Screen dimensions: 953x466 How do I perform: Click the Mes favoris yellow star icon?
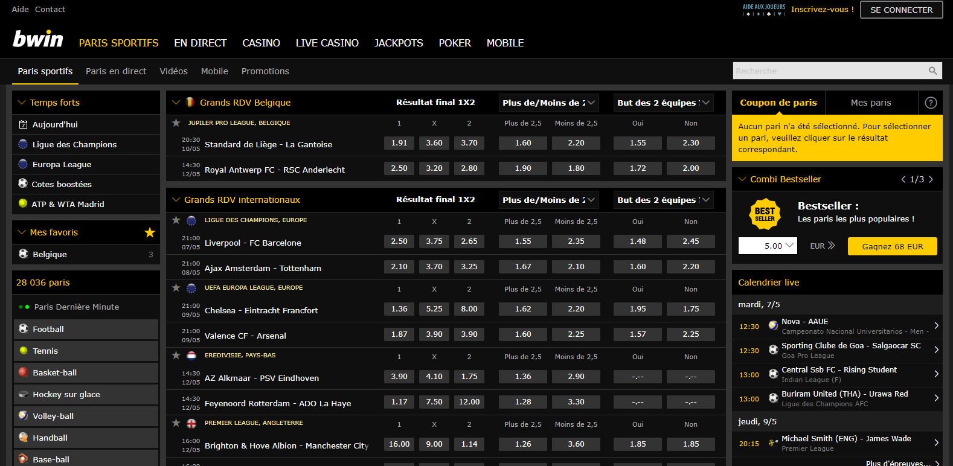[150, 232]
